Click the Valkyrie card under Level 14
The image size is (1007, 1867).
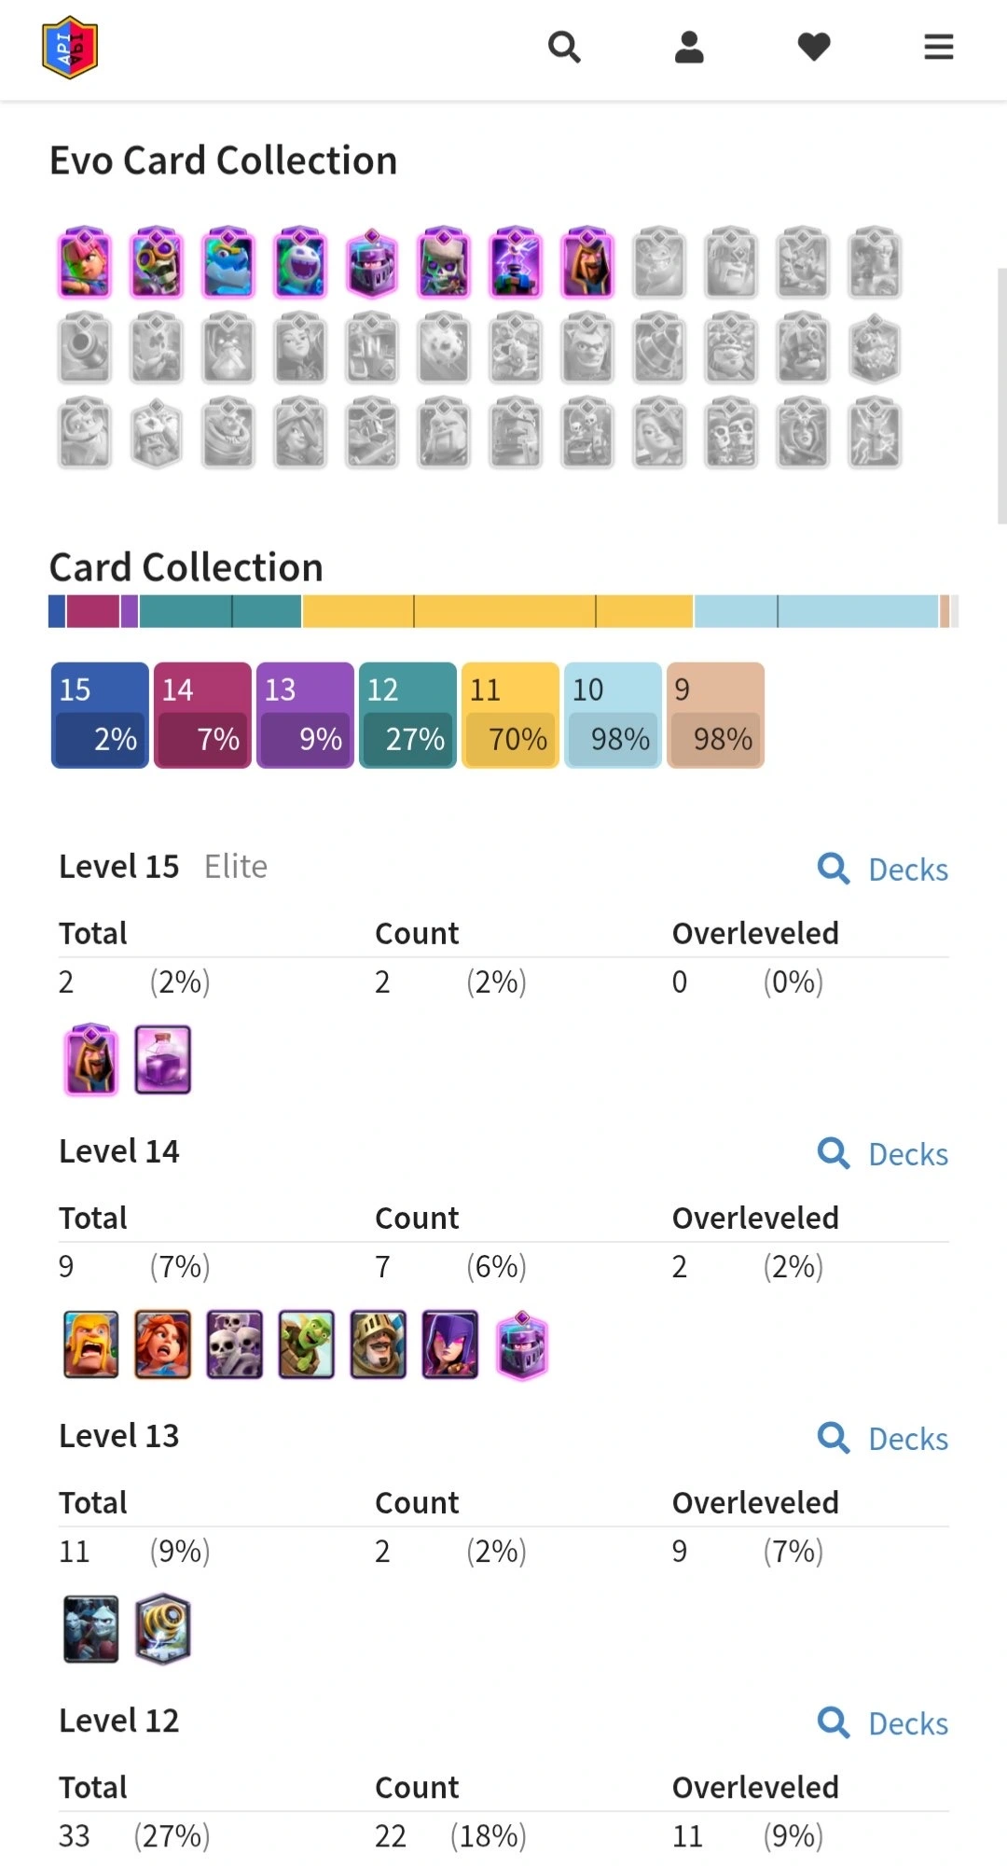click(163, 1345)
